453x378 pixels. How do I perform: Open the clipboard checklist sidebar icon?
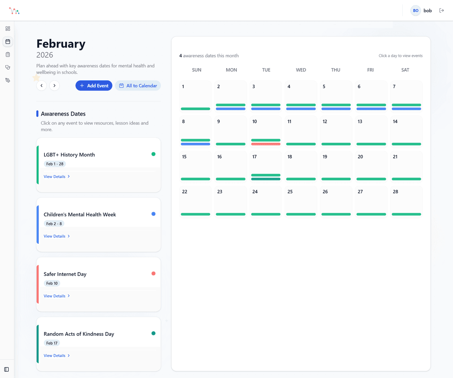[x=8, y=55]
